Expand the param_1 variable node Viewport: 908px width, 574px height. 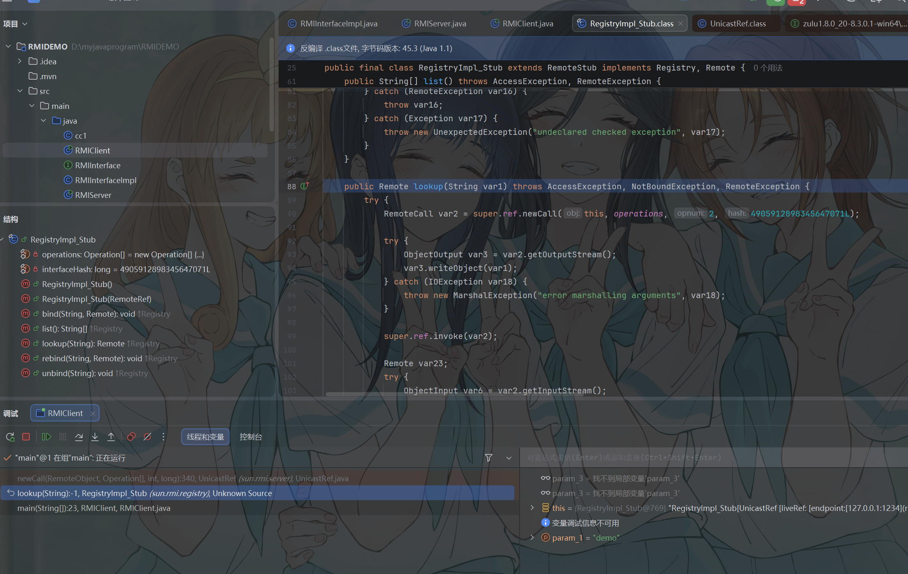[x=532, y=537]
